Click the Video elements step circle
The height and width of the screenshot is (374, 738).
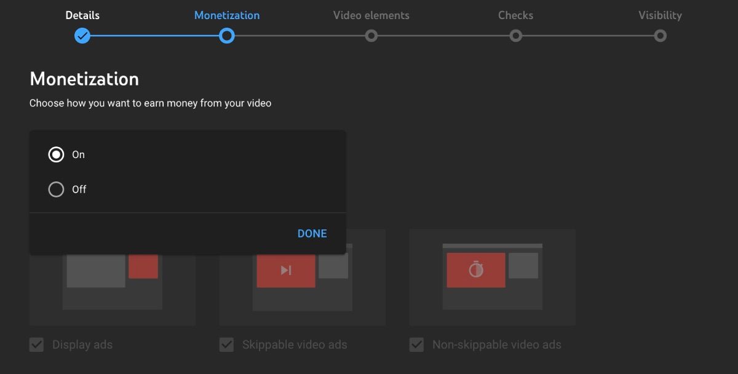point(371,36)
